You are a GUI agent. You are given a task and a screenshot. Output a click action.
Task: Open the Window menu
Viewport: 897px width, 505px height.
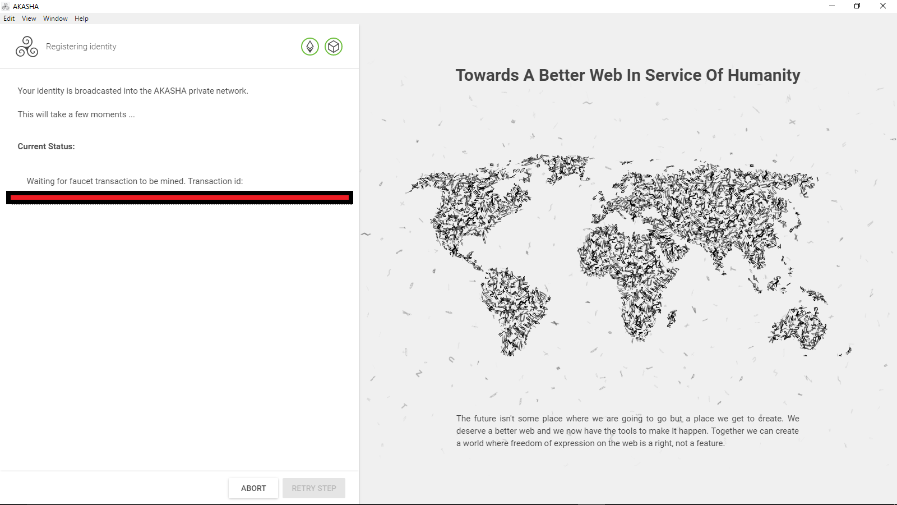pos(56,19)
